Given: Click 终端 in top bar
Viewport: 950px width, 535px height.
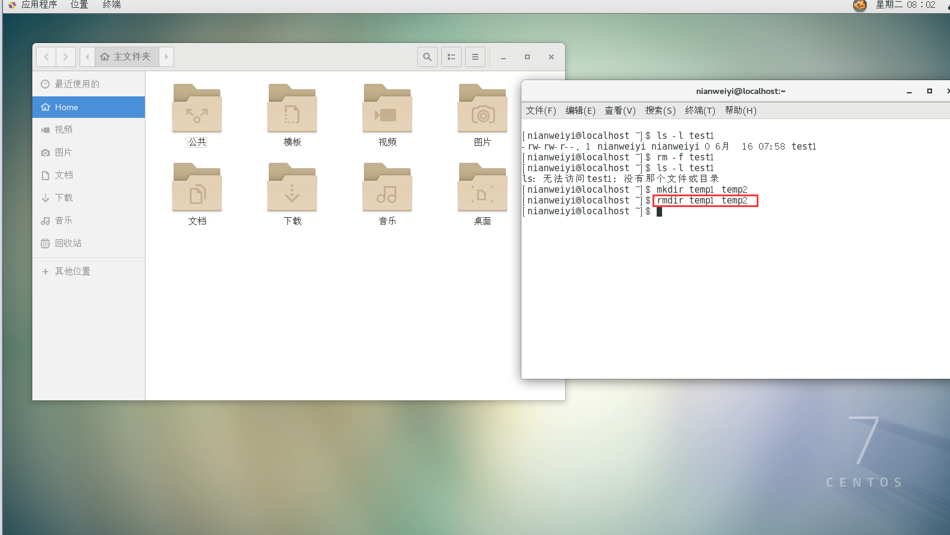Looking at the screenshot, I should pyautogui.click(x=111, y=5).
